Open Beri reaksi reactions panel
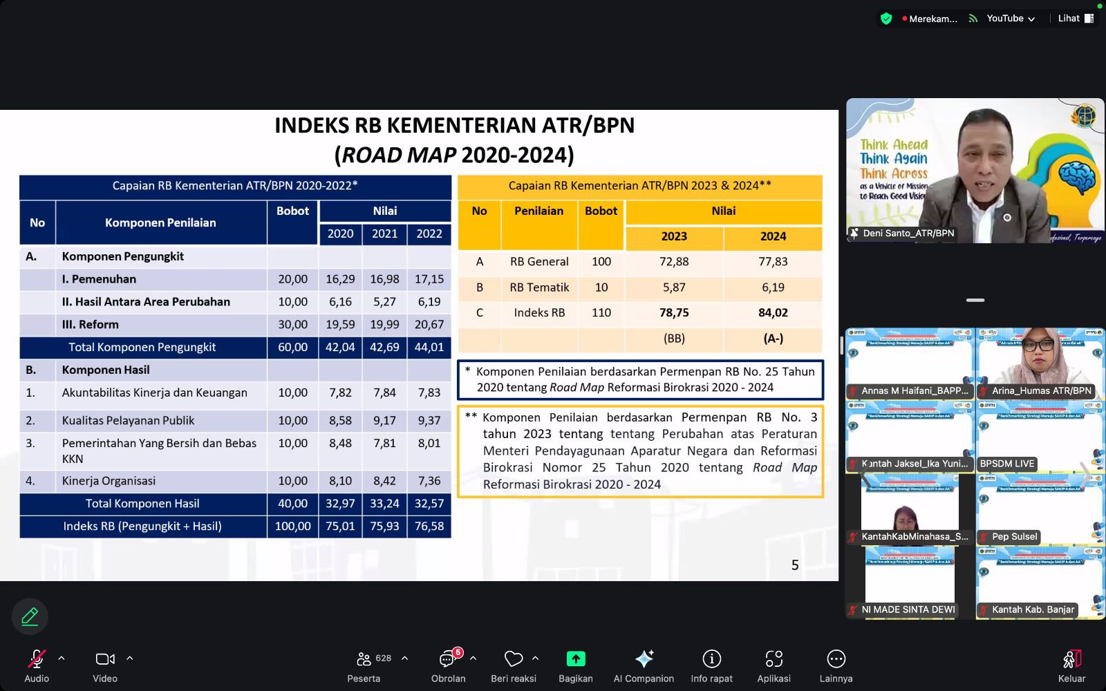 (513, 659)
